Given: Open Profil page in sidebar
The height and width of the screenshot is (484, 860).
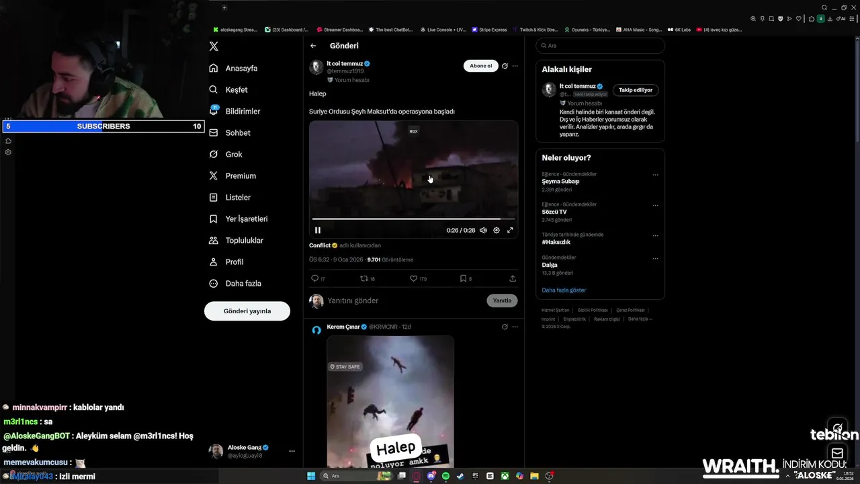Looking at the screenshot, I should (226, 262).
